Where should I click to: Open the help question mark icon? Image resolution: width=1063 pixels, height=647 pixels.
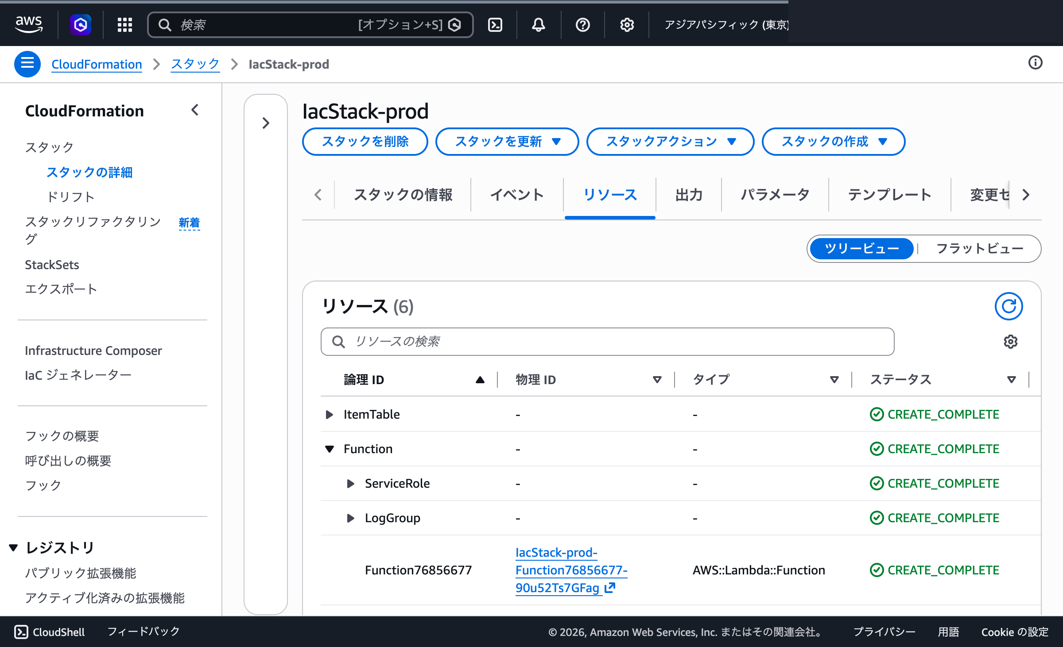coord(582,25)
